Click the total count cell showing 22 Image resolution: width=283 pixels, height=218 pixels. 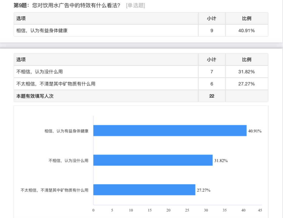[212, 96]
